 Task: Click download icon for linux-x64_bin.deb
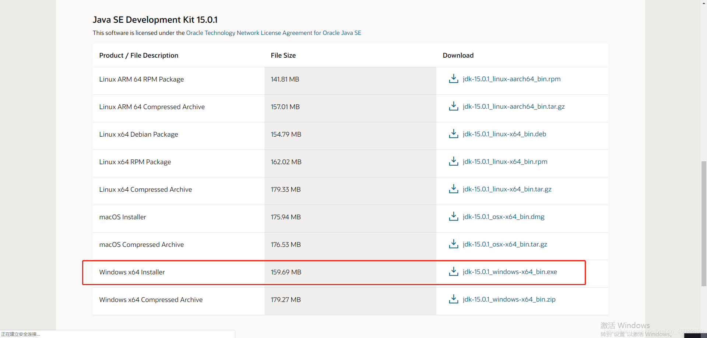(453, 134)
